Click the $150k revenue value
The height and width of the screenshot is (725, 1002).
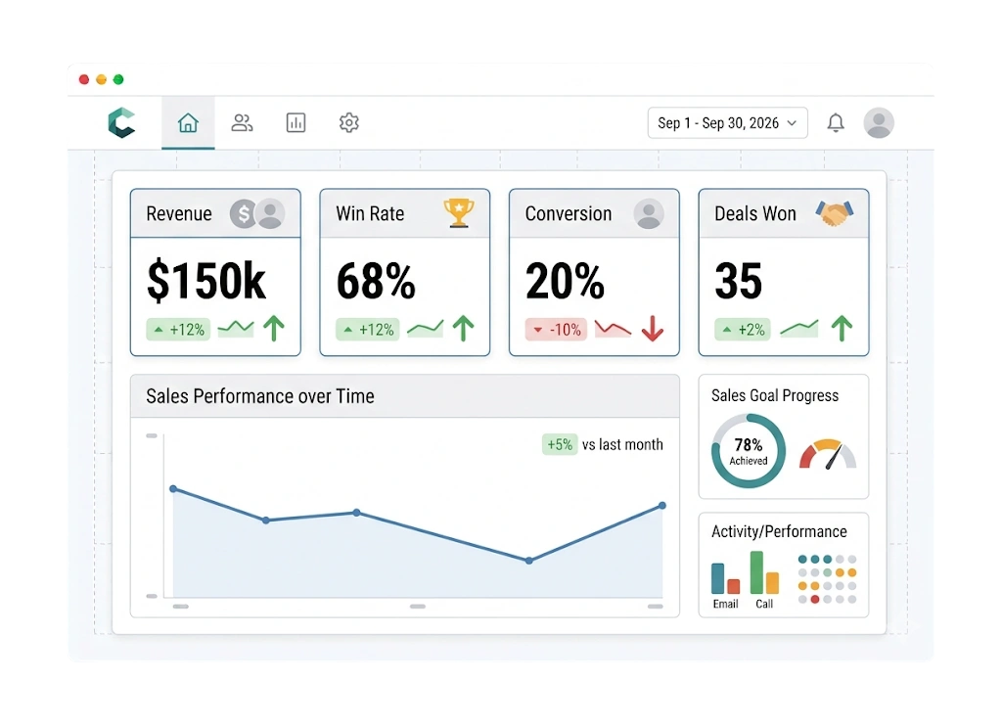point(205,281)
